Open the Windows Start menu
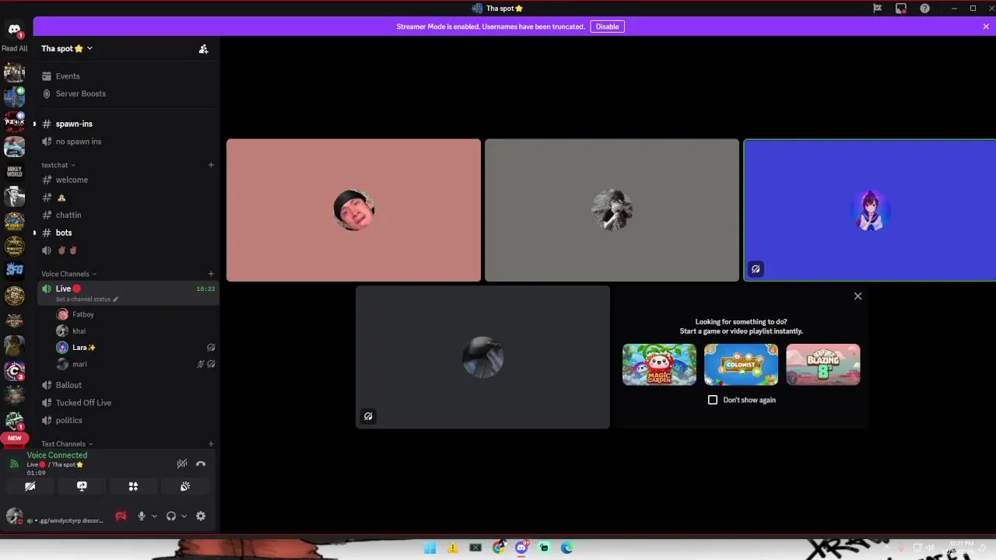The height and width of the screenshot is (560, 996). [x=430, y=548]
